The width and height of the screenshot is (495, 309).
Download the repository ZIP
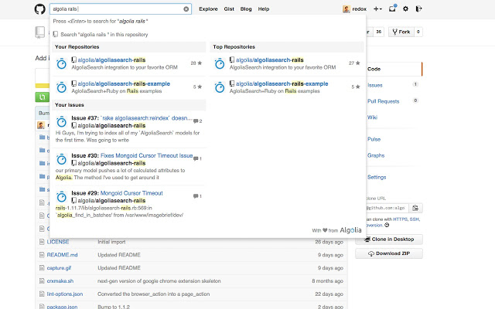point(389,253)
